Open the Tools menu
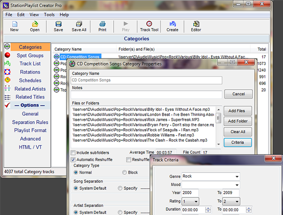This screenshot has width=283, height=215. click(x=49, y=15)
